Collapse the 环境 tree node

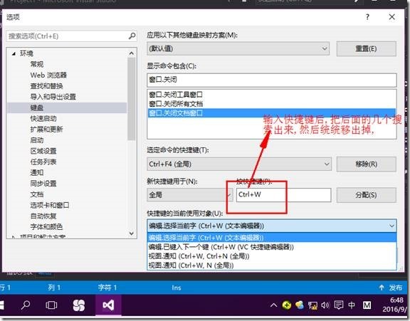(x=14, y=53)
